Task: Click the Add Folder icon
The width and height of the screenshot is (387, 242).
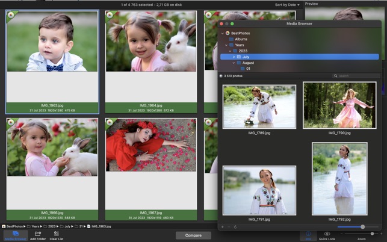Action: [38, 234]
